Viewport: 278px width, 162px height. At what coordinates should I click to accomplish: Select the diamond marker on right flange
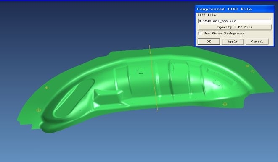(252, 71)
